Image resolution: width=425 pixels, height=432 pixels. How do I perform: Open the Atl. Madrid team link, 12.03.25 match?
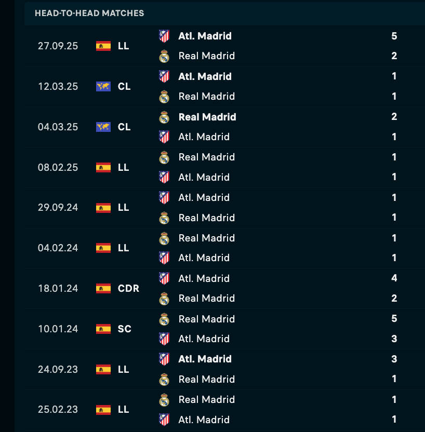tap(205, 76)
